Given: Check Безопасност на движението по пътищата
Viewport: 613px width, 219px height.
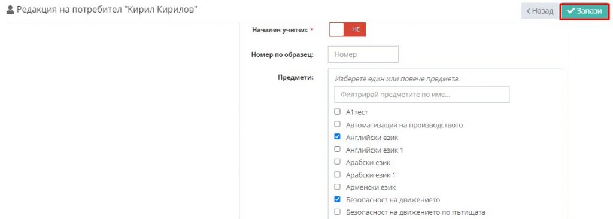Looking at the screenshot, I should pyautogui.click(x=338, y=212).
